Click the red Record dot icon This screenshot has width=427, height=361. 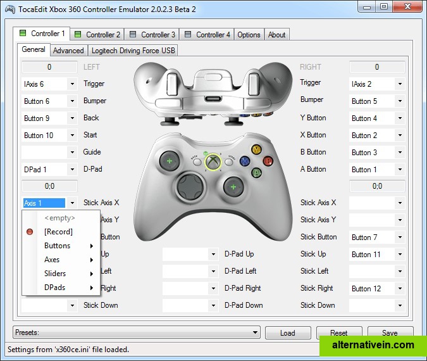(30, 232)
